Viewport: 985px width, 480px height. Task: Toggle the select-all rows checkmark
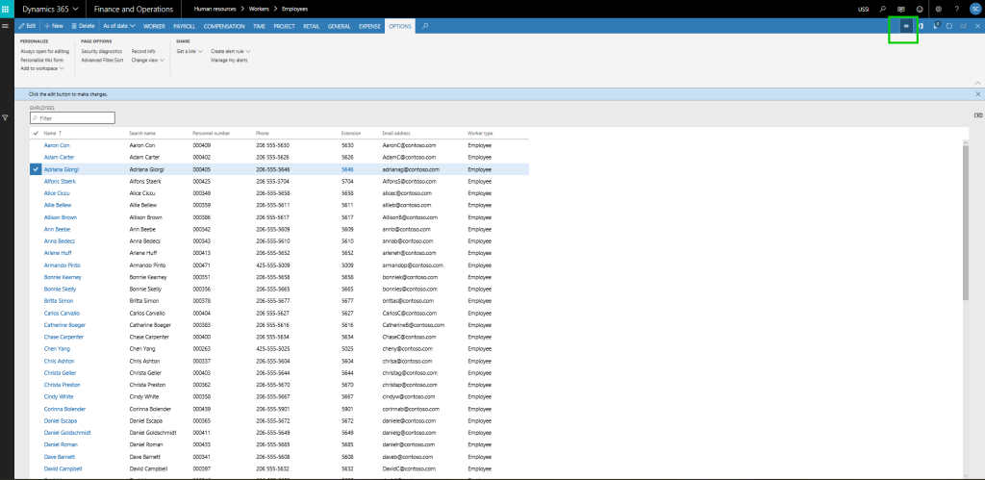coord(36,133)
